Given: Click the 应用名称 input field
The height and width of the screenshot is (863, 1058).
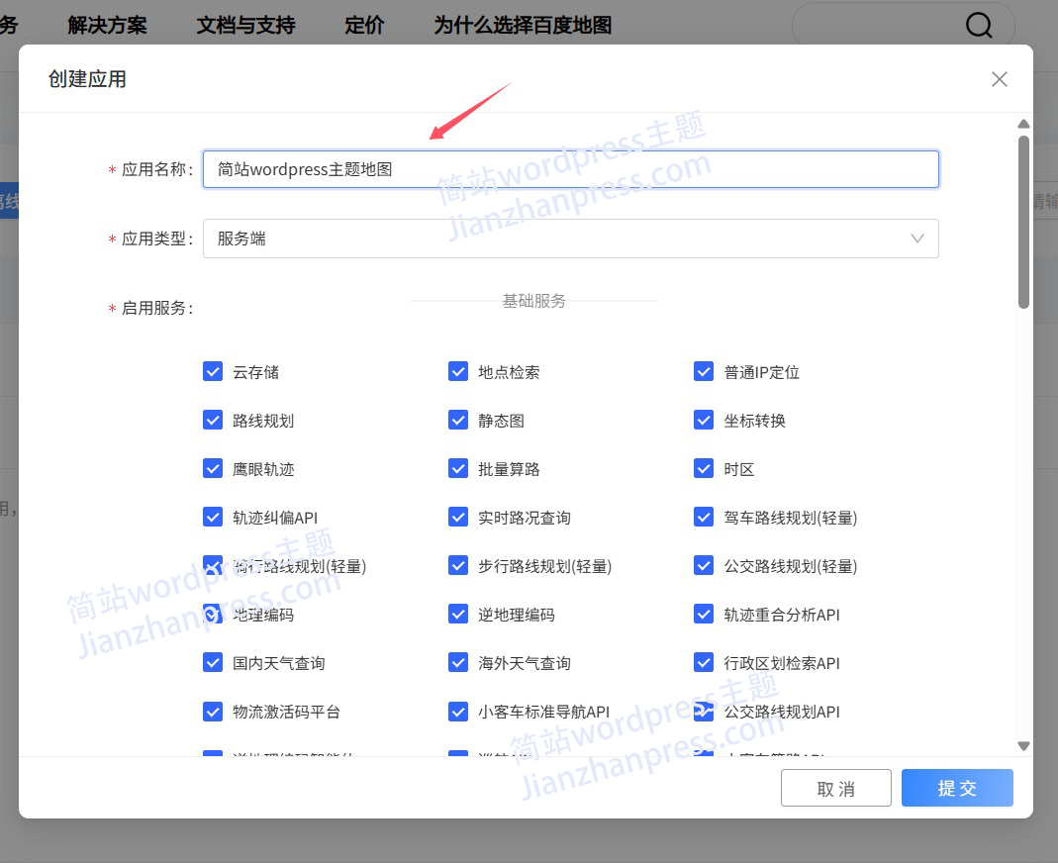Looking at the screenshot, I should point(570,169).
